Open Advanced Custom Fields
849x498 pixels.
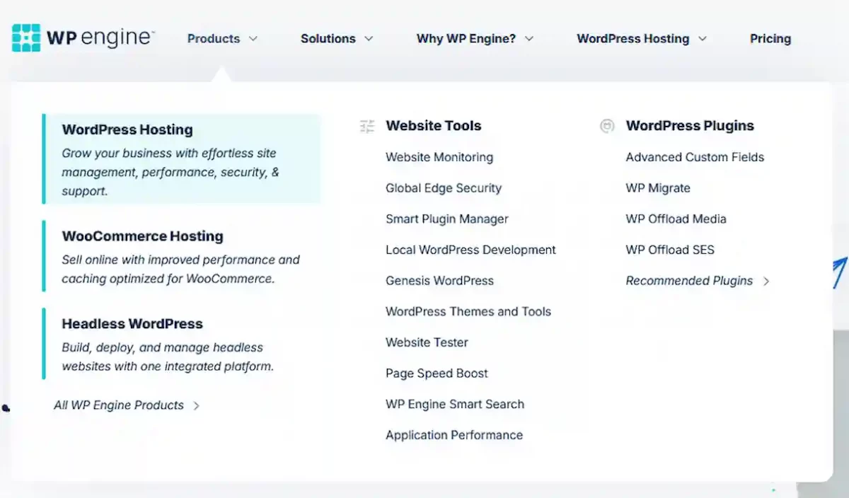click(x=694, y=157)
